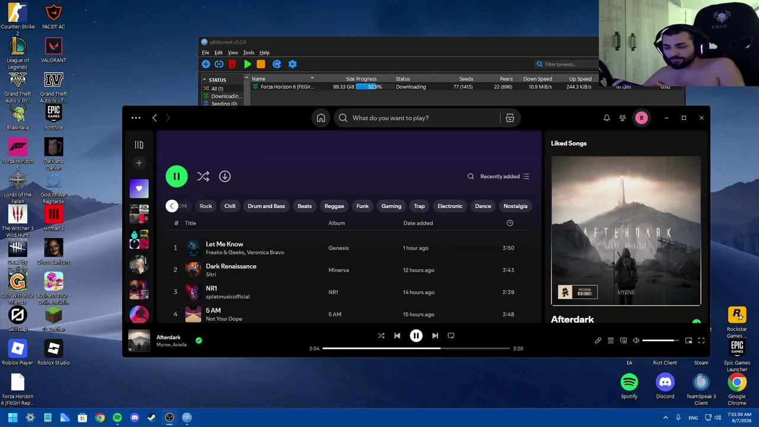
Task: Create new playlist with plus icon
Action: [x=139, y=162]
